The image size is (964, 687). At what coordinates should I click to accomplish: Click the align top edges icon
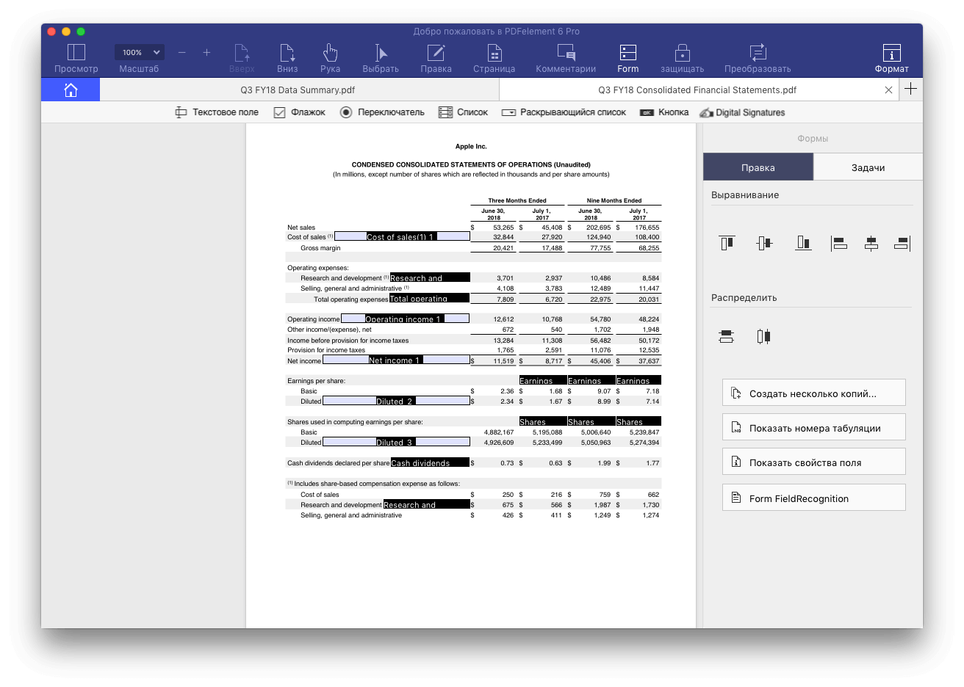727,243
